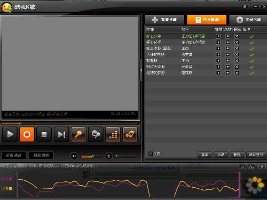The width and height of the screenshot is (267, 200).
Task: Click the 设备调试 button
Action: (x=14, y=155)
